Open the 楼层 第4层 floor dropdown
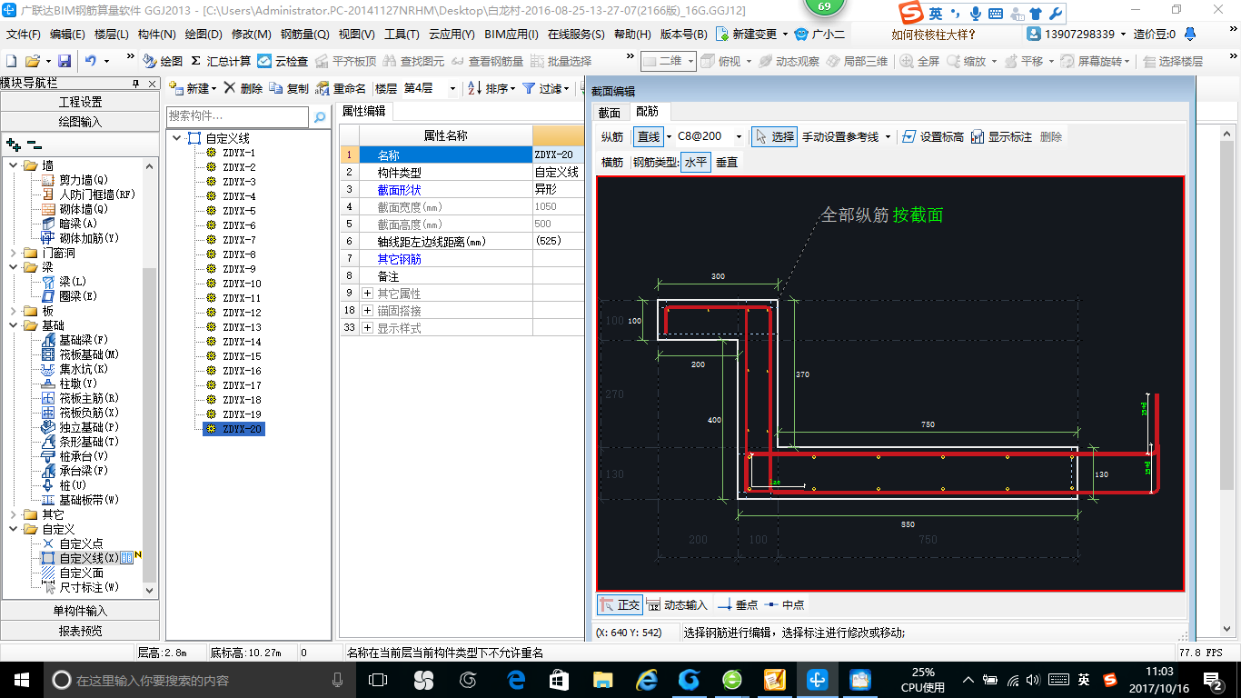1241x698 pixels. coord(452,88)
